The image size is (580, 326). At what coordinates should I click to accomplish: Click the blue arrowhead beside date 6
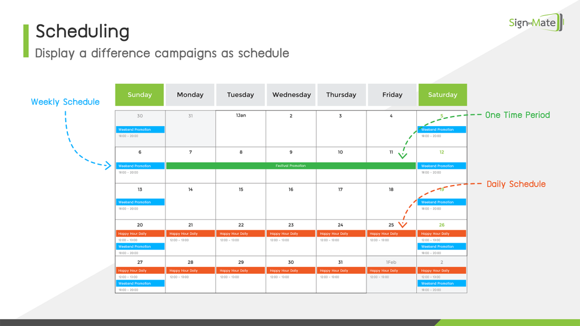(x=108, y=166)
